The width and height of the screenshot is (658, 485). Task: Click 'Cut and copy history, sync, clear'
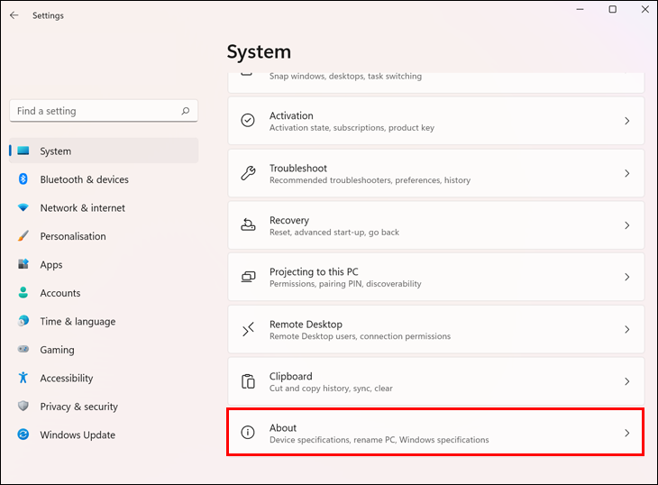coord(331,388)
